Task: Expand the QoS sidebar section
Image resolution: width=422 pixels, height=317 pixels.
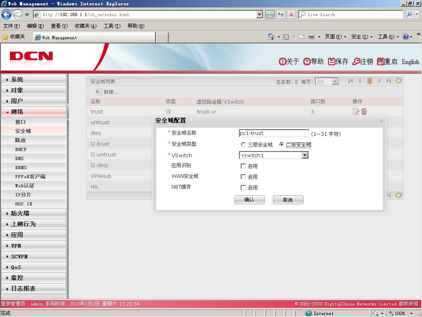Action: [34, 267]
